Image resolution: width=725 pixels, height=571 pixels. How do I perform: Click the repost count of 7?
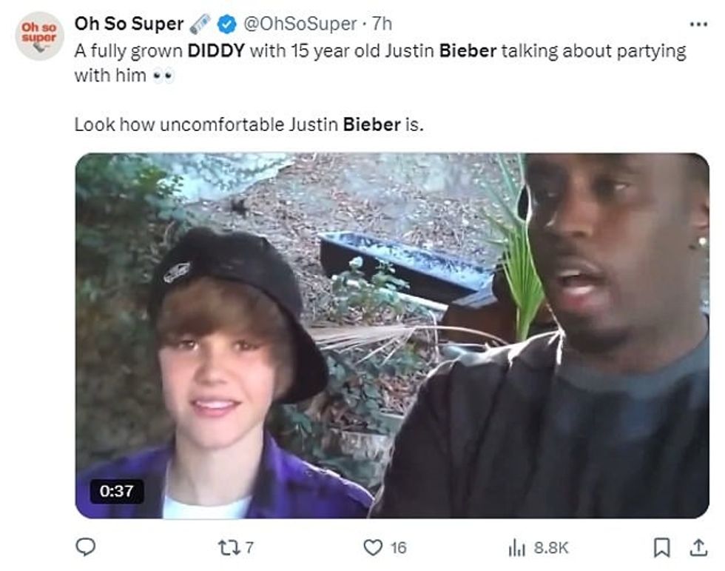pos(250,548)
